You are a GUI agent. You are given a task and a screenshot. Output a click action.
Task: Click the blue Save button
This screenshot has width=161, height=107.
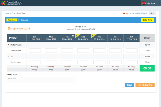tap(130, 85)
